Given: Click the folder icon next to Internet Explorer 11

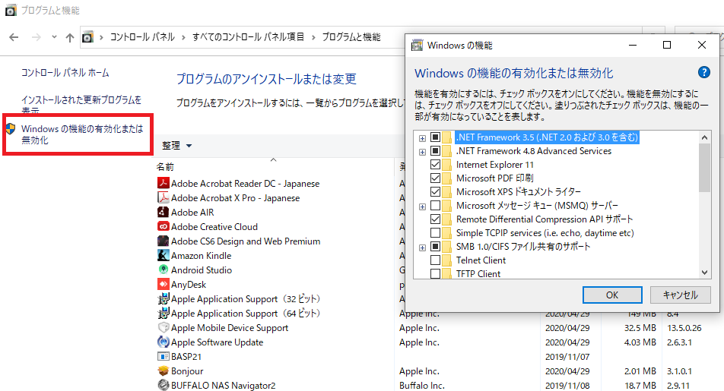Looking at the screenshot, I should [x=446, y=165].
